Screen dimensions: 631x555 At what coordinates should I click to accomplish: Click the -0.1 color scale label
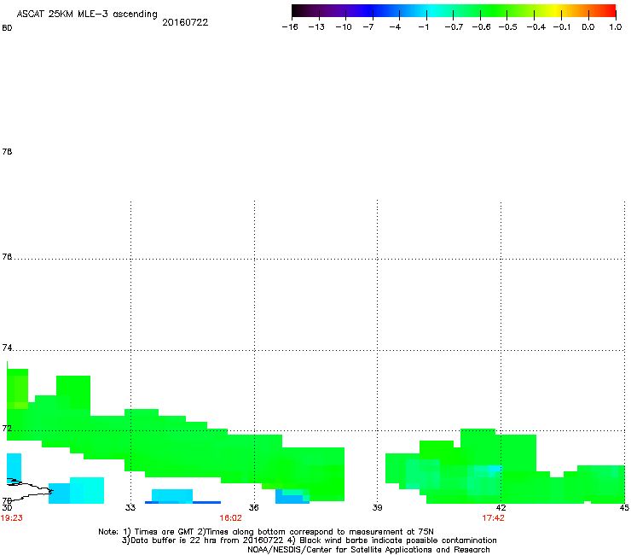(562, 27)
